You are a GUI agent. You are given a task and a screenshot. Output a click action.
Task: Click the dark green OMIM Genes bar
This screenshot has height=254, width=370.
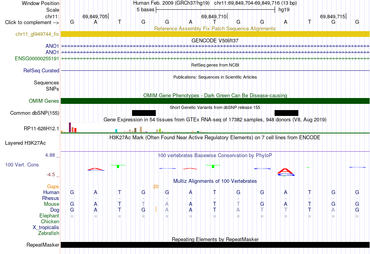coord(215,101)
